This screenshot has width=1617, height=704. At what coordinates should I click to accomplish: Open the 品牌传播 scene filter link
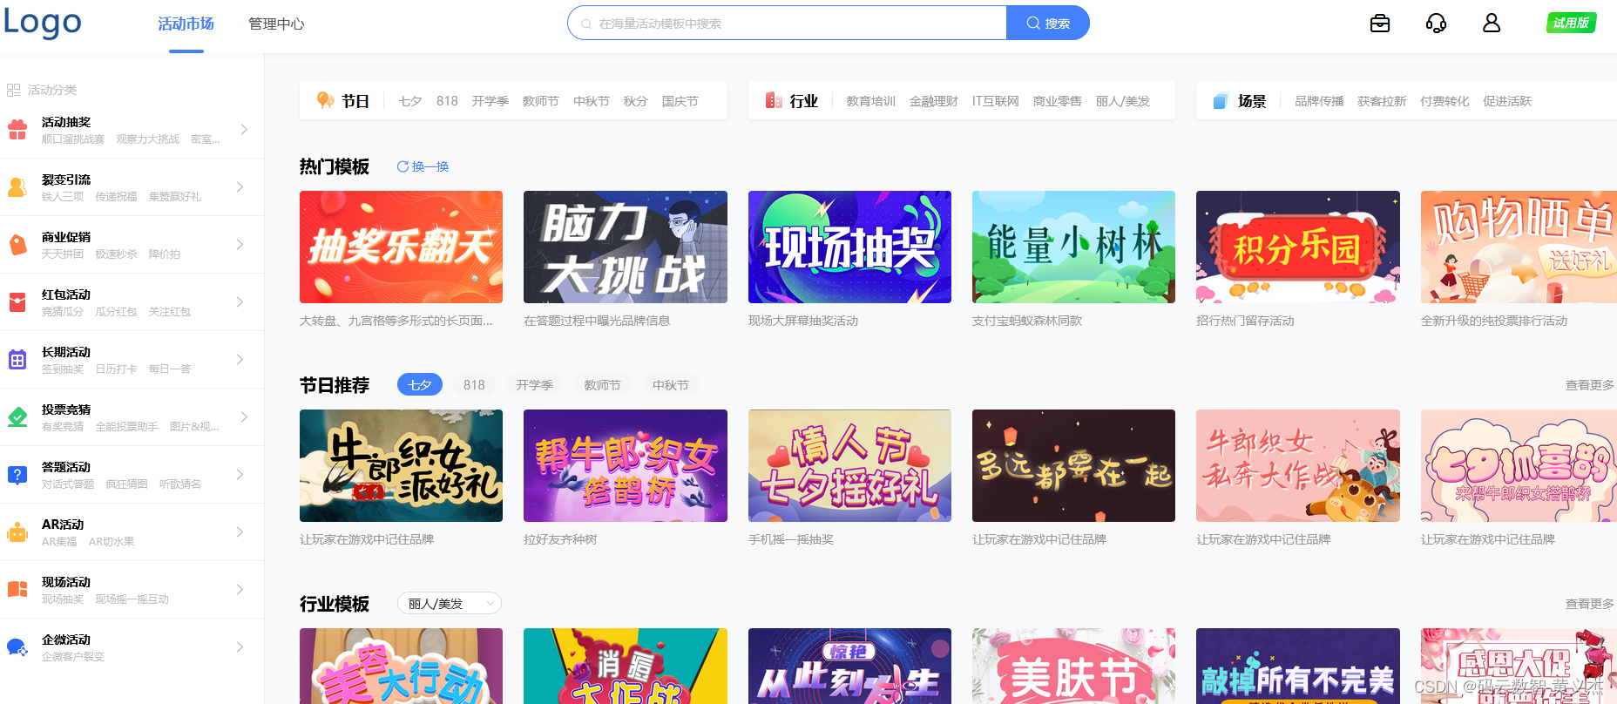[x=1319, y=101]
